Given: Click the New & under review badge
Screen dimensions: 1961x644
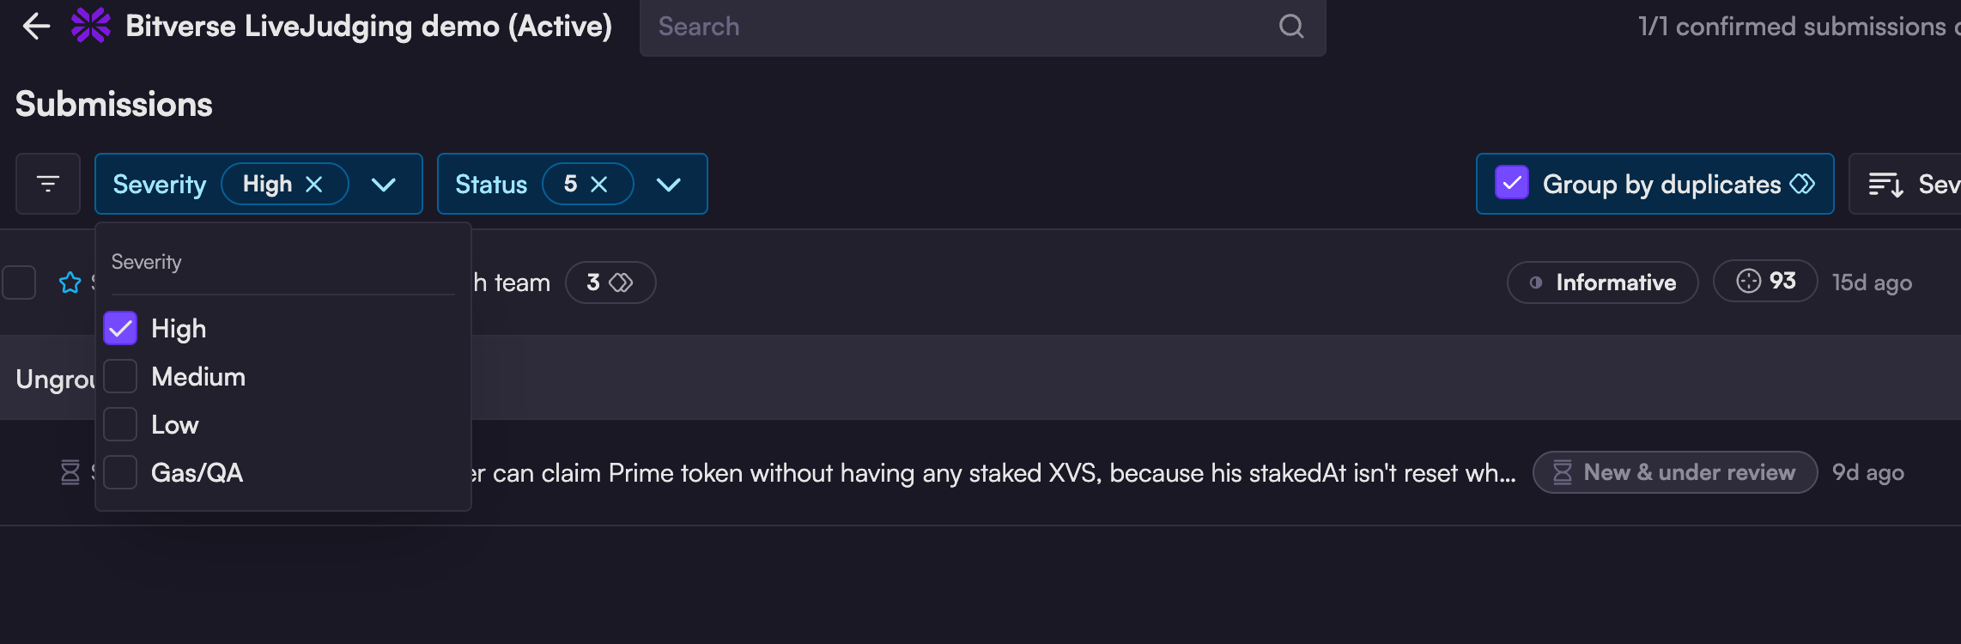Looking at the screenshot, I should (1674, 472).
